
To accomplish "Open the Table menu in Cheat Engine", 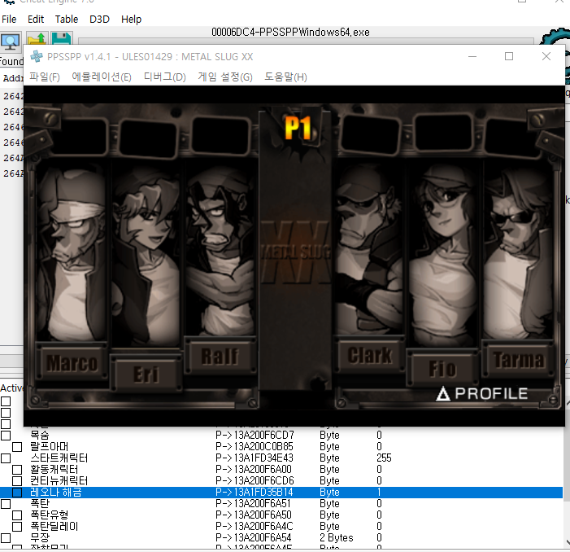I will point(67,19).
